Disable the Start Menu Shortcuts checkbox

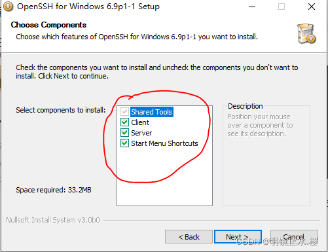124,143
